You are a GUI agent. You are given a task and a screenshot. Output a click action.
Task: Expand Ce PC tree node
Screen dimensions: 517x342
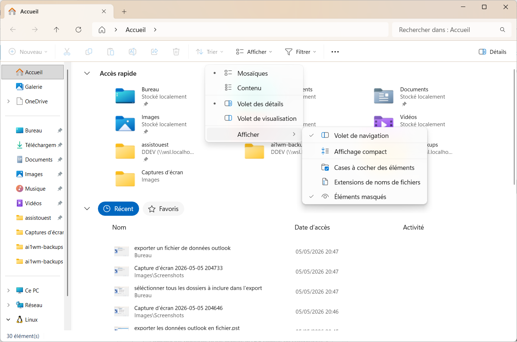[8, 290]
